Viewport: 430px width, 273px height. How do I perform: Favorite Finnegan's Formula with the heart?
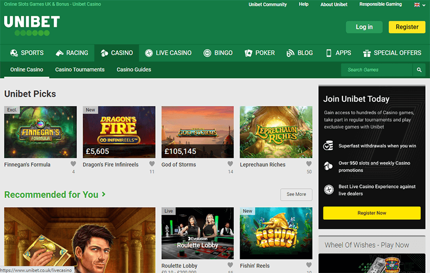click(73, 164)
